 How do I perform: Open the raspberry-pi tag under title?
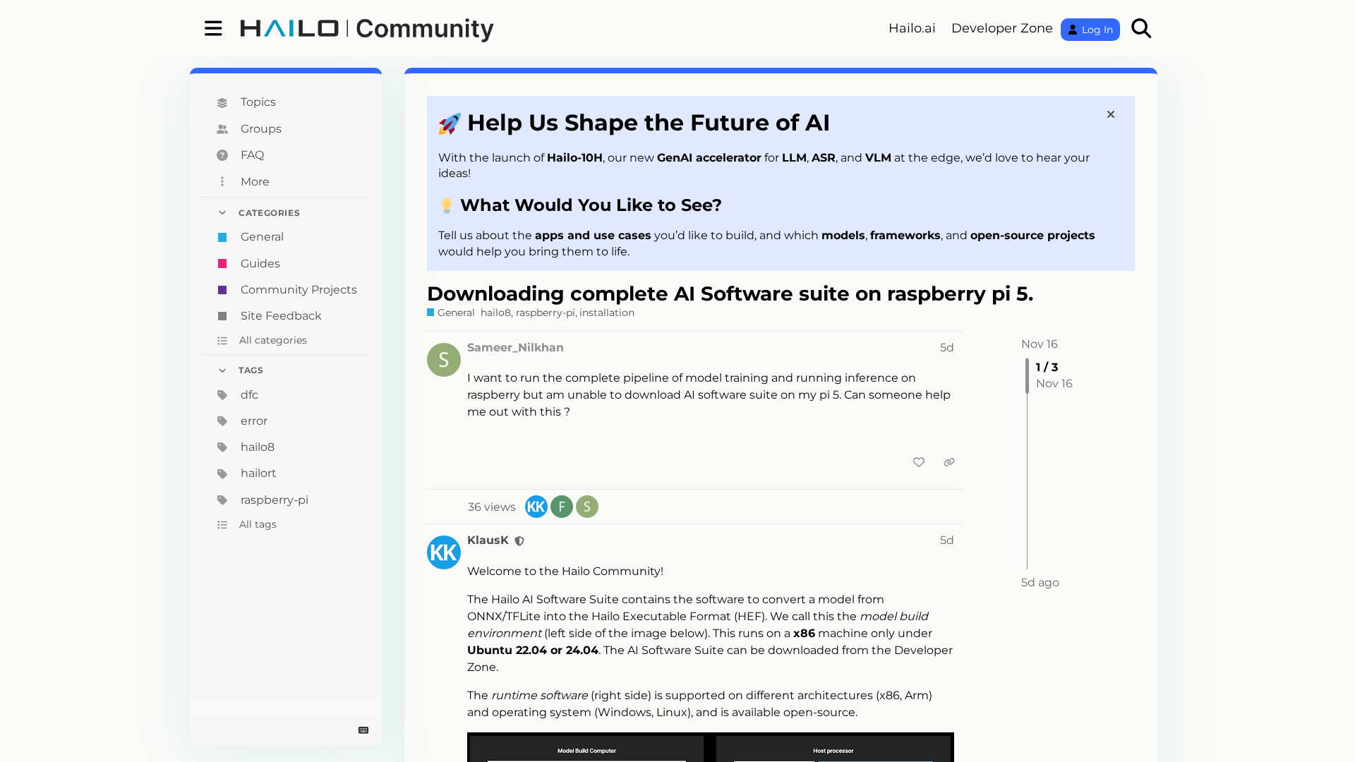tap(545, 313)
